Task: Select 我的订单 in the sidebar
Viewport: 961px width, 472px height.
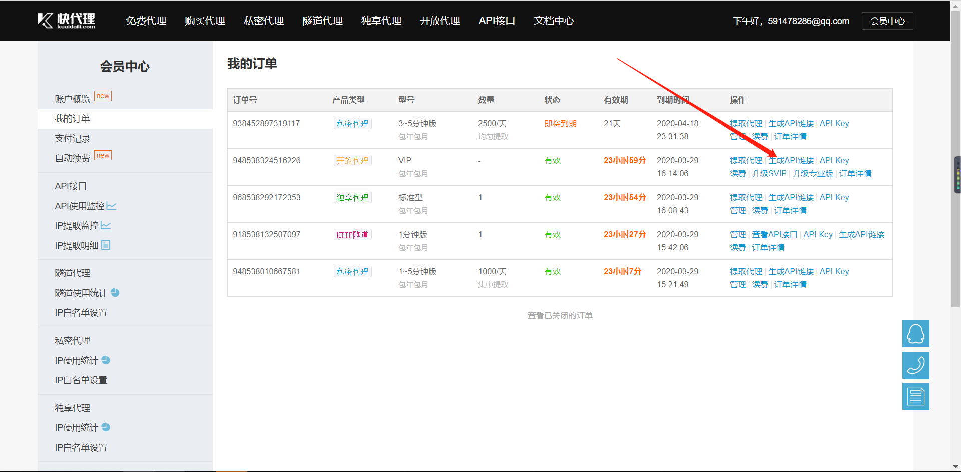Action: [x=72, y=118]
